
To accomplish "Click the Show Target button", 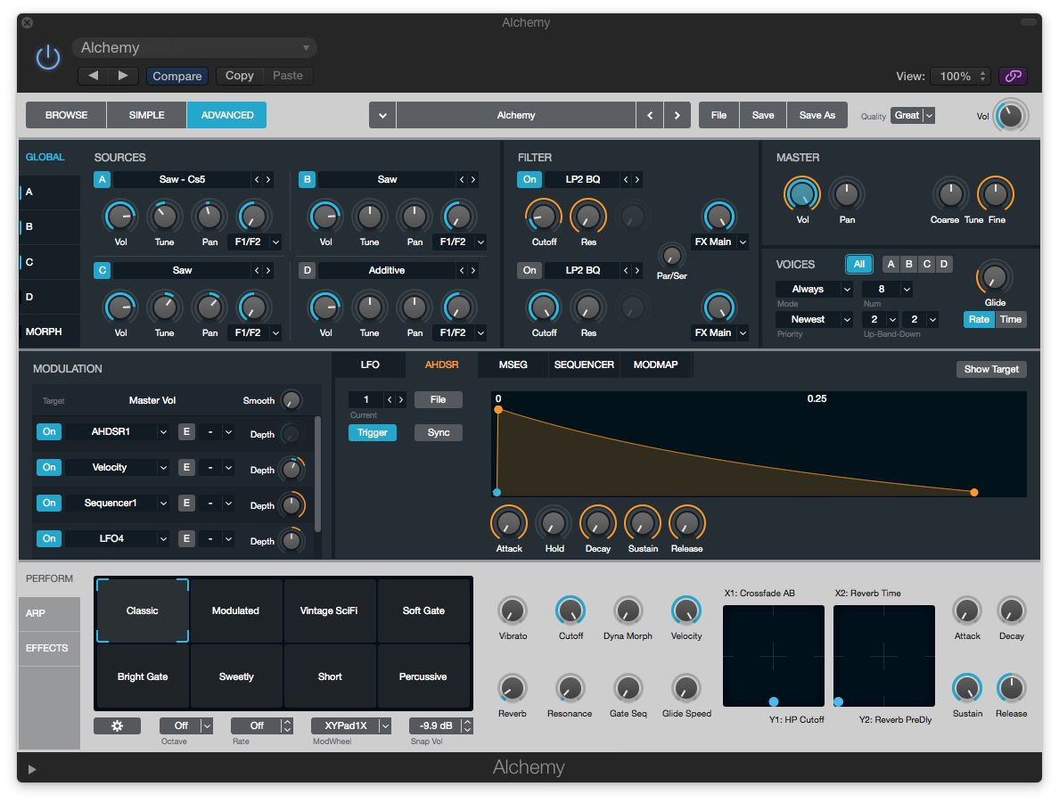I will coord(991,369).
